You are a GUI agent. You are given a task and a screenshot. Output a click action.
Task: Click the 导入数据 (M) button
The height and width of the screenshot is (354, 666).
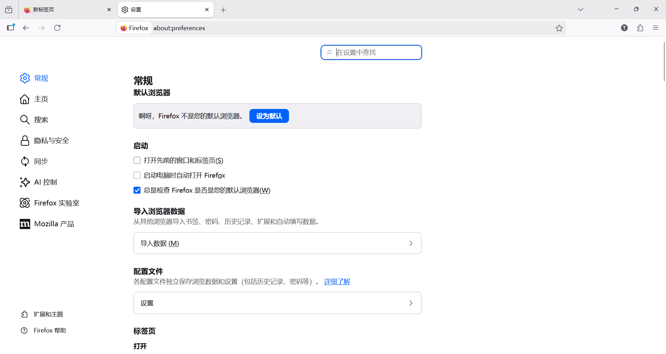coord(277,243)
